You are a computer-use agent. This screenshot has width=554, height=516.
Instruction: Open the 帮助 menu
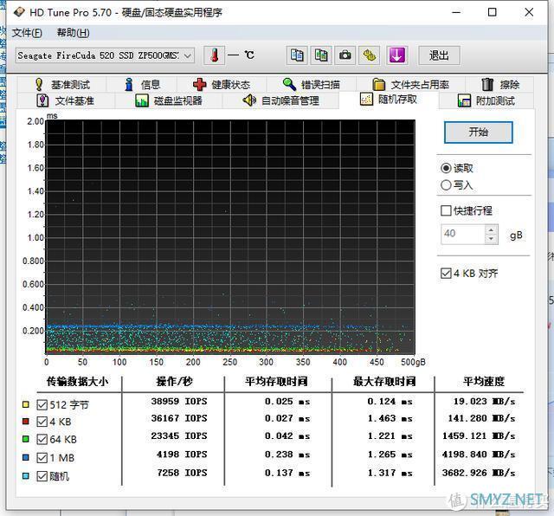(x=73, y=33)
